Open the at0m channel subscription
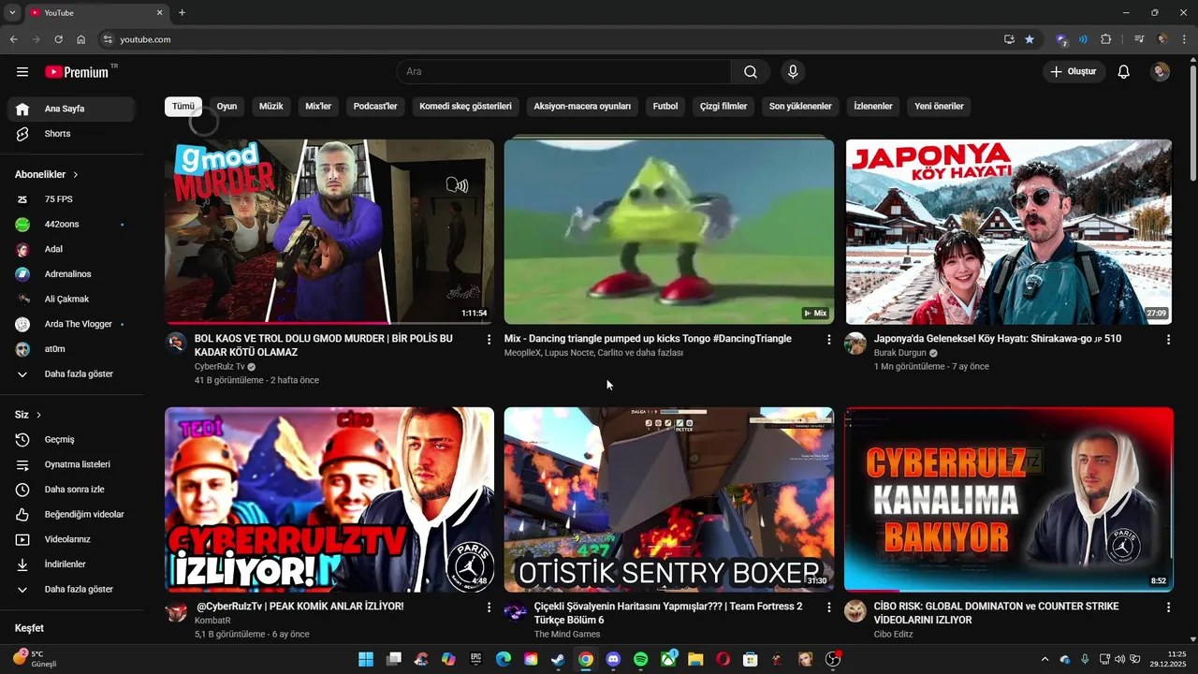Image resolution: width=1198 pixels, height=674 pixels. (x=71, y=349)
